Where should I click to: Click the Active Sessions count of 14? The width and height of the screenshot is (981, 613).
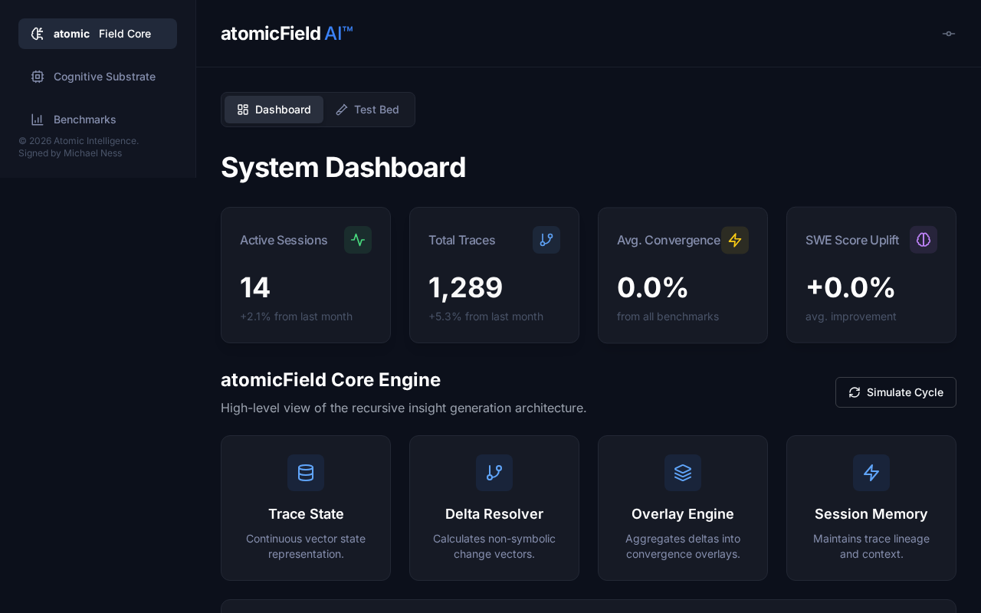click(255, 287)
